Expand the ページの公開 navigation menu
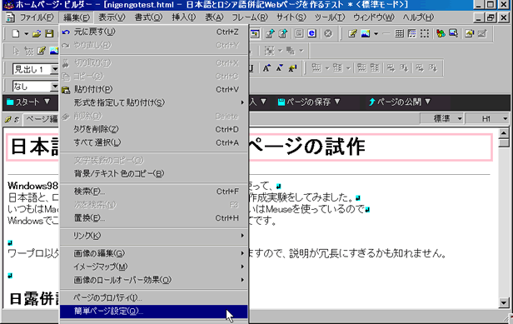513x324 pixels. coord(400,102)
